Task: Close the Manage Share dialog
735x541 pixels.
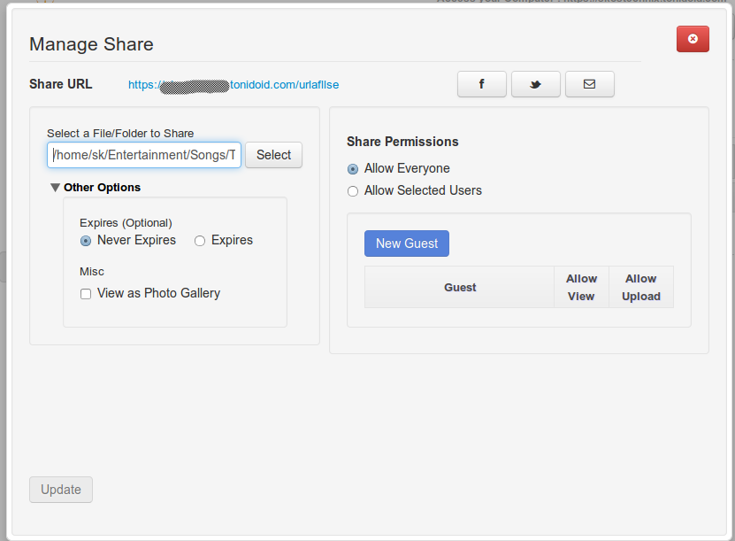Action: click(693, 39)
